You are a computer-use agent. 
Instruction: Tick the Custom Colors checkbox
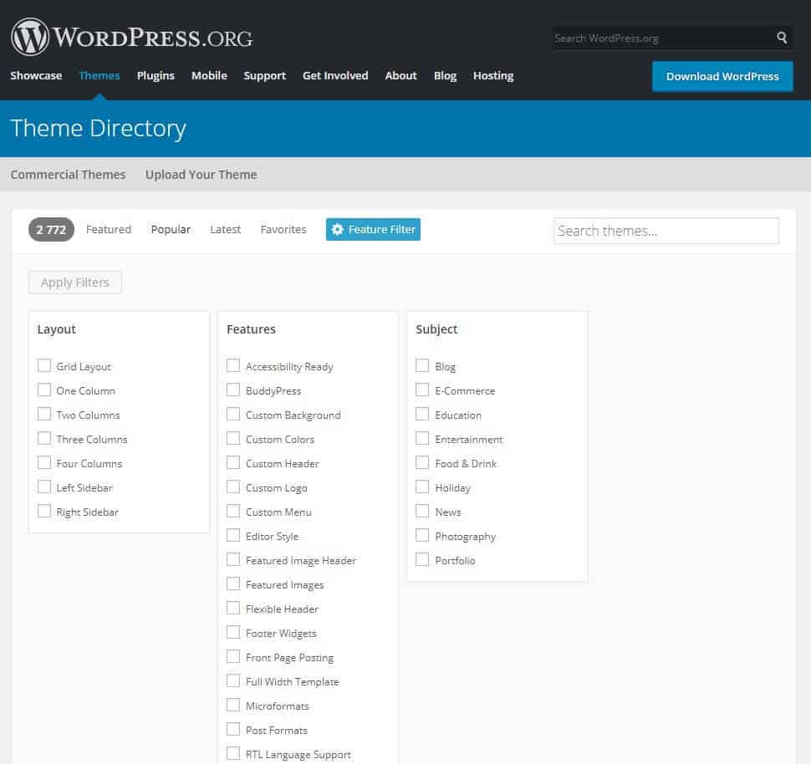click(233, 439)
